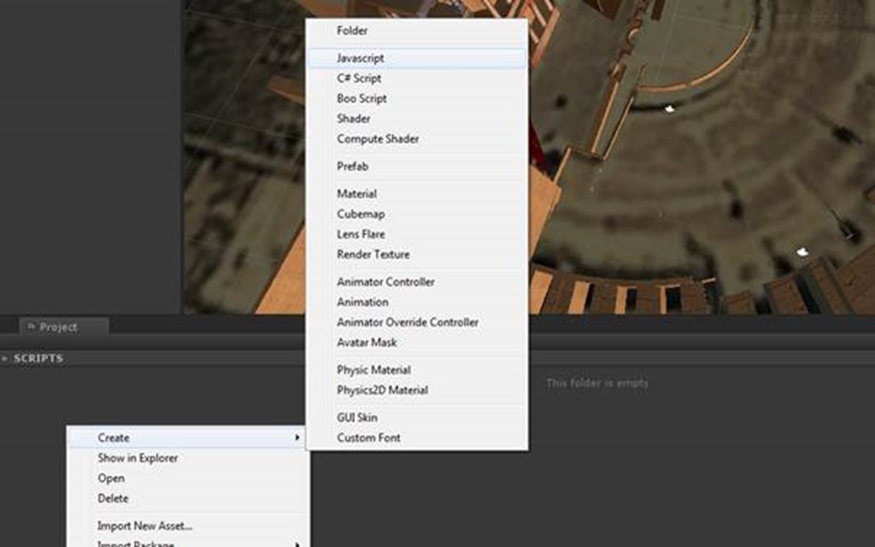Select Render Texture entry
Image resolution: width=875 pixels, height=547 pixels.
point(373,255)
